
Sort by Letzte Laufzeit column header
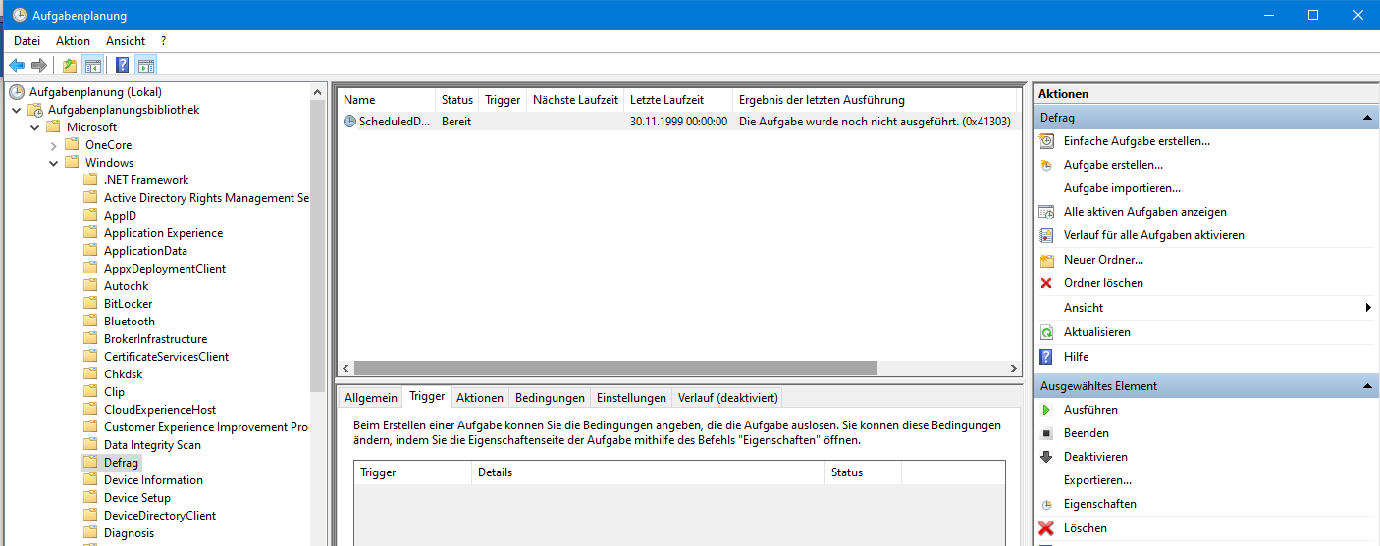click(679, 100)
